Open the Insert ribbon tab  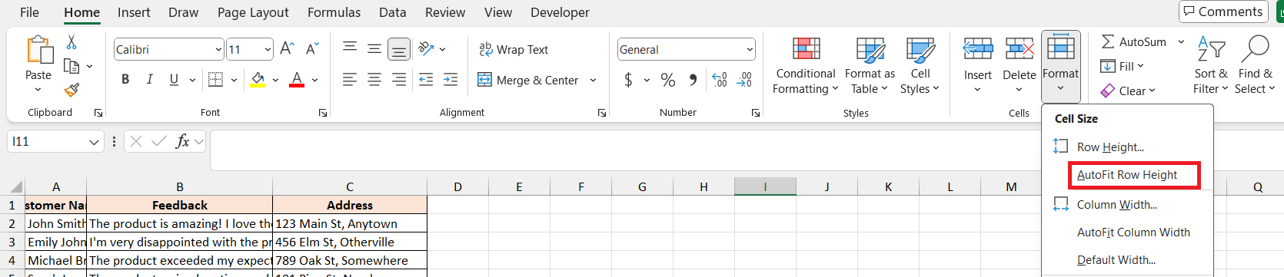tap(134, 12)
